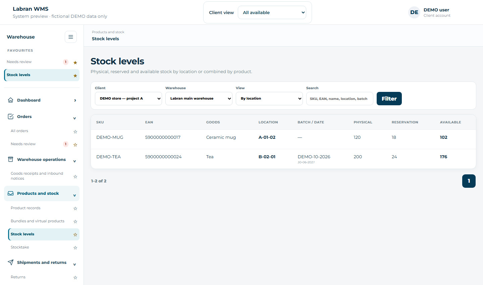The width and height of the screenshot is (483, 285).
Task: Change the View dropdown from By location
Action: (x=269, y=99)
